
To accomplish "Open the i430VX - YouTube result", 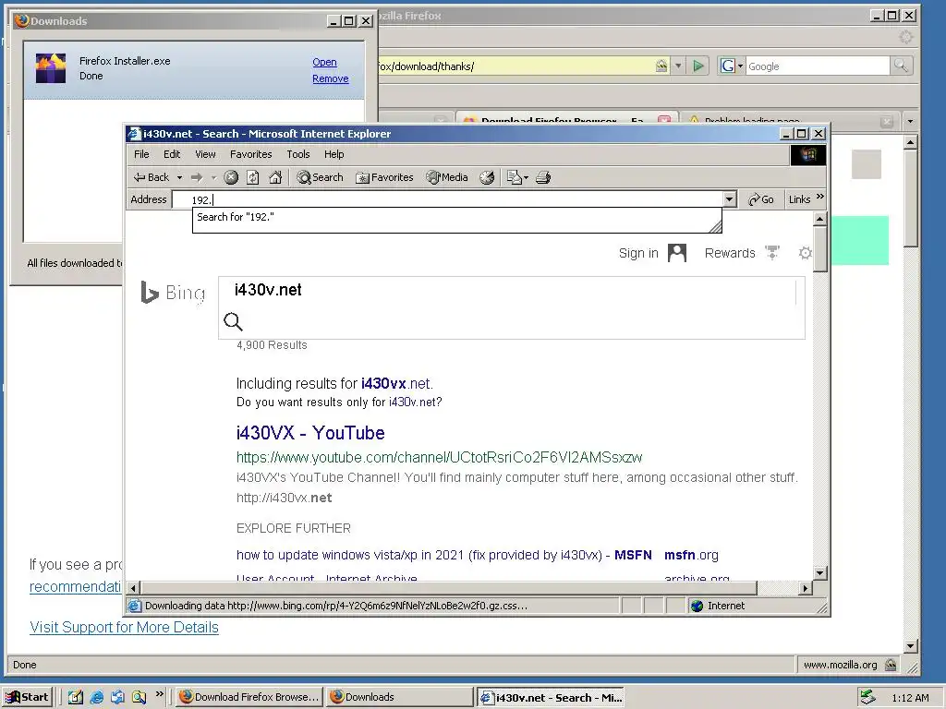I will [x=310, y=433].
